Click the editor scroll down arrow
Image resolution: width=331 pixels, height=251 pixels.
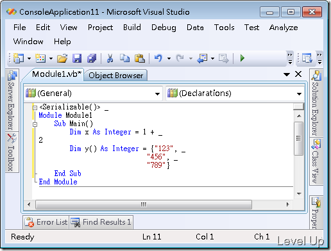pyautogui.click(x=299, y=193)
